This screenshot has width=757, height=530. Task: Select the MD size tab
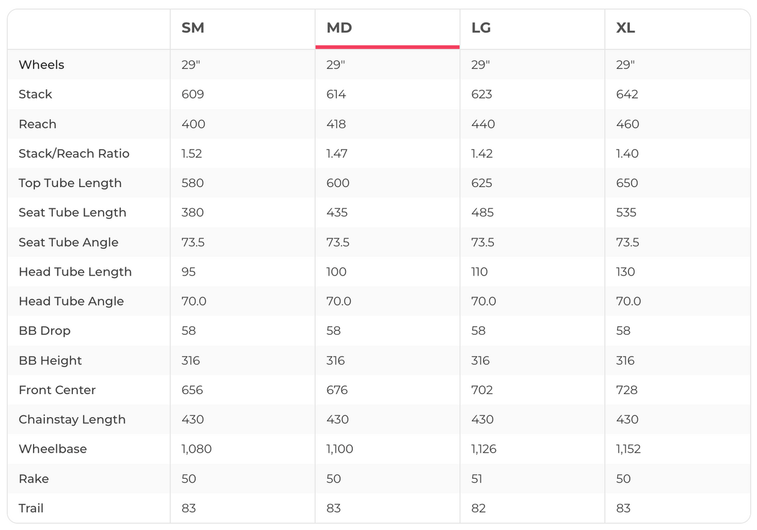click(x=339, y=29)
